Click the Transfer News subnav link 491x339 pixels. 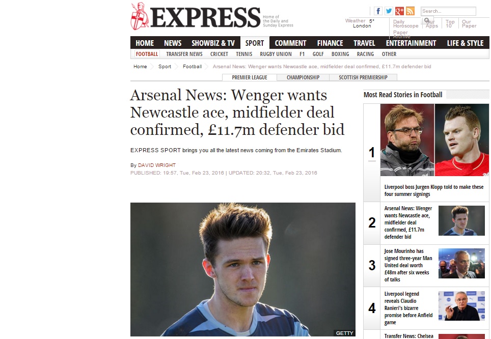(184, 54)
